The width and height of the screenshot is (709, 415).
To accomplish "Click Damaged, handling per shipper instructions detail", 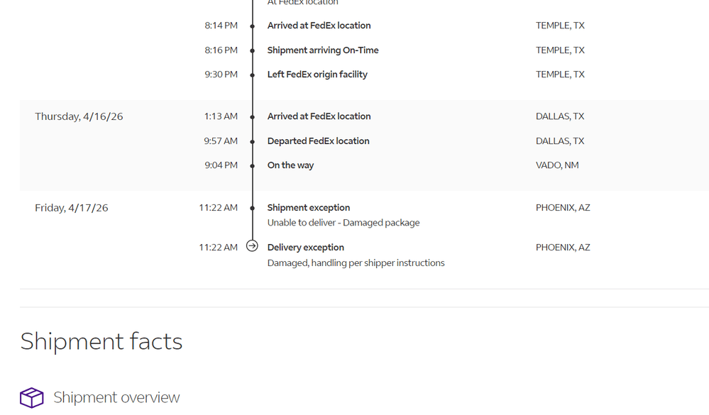I will pyautogui.click(x=356, y=262).
